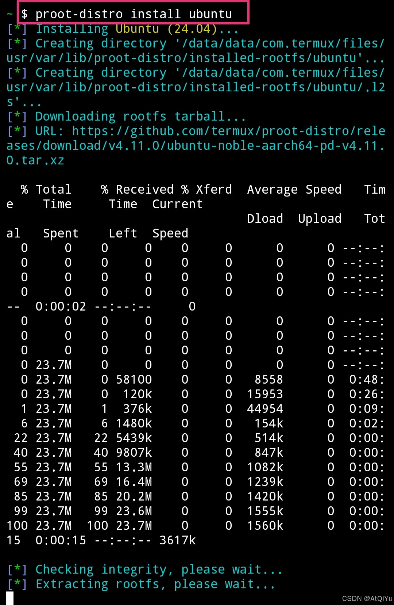Click the '514k' download speed value
The height and width of the screenshot is (605, 394).
[269, 438]
